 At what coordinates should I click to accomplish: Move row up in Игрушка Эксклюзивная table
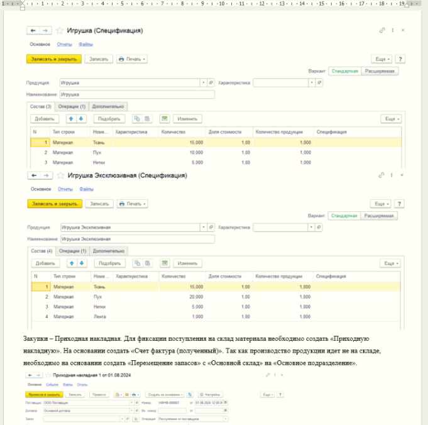point(72,263)
